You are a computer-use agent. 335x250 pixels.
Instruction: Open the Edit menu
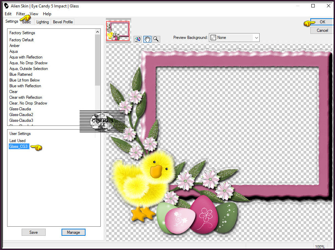click(8, 14)
